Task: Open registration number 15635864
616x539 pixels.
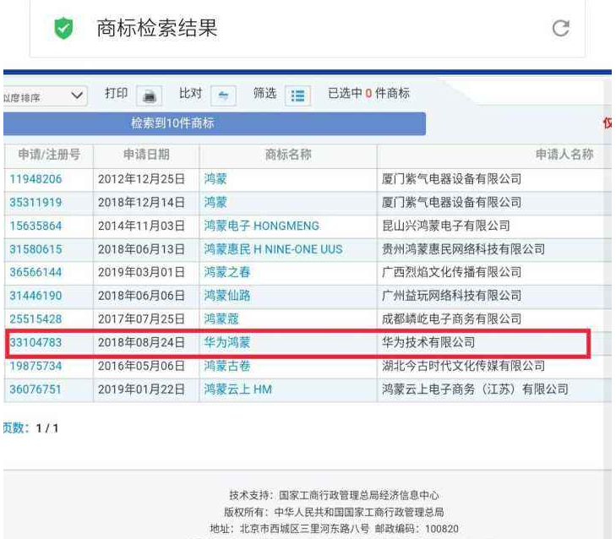Action: coord(35,226)
